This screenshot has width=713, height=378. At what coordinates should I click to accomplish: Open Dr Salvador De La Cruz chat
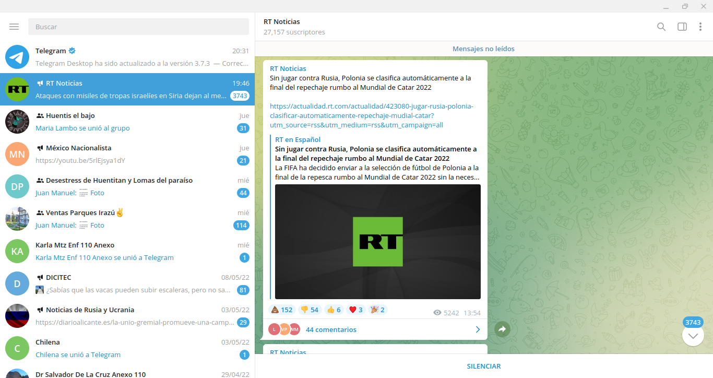(127, 371)
